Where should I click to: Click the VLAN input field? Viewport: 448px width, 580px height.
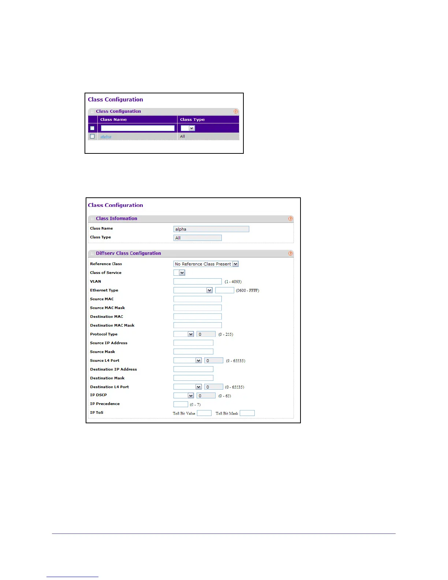[x=198, y=282]
